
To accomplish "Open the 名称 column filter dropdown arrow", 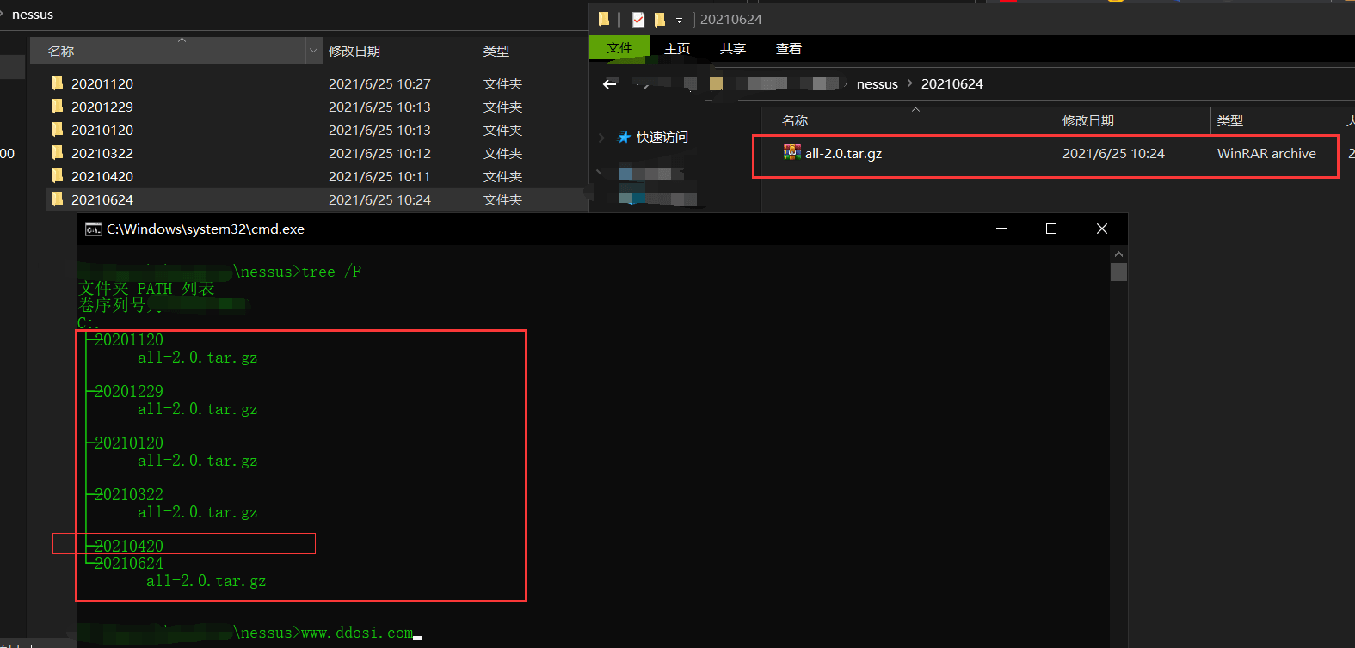I will [313, 51].
